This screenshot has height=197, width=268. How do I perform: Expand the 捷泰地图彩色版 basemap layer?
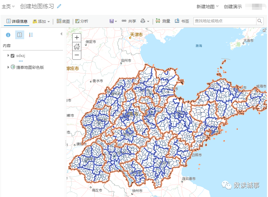click(8, 67)
